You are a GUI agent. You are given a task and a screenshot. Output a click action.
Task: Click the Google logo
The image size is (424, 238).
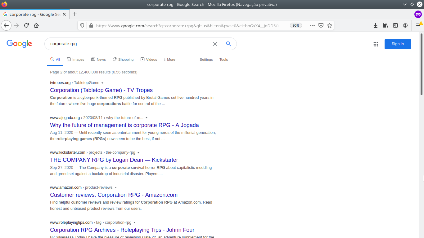19,44
